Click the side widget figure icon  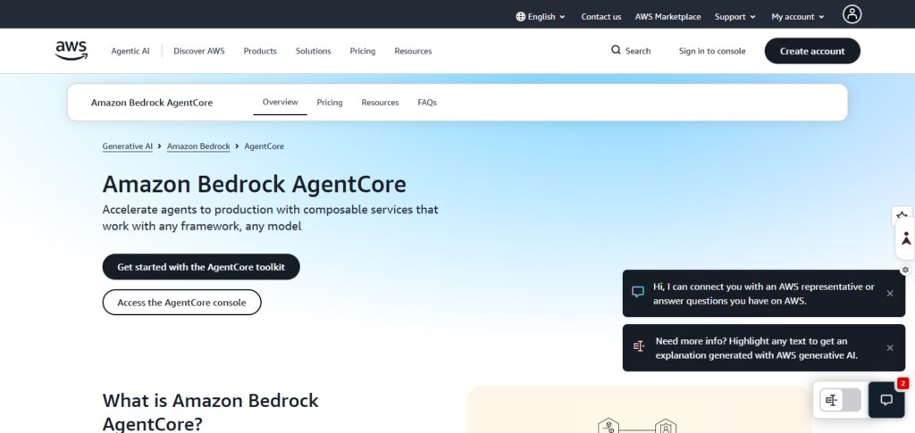[906, 238]
